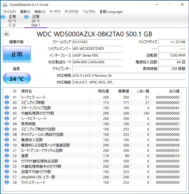The height and width of the screenshot is (194, 189).
Task: Open the ヘルプ(H) menu
Action: click(89, 12)
